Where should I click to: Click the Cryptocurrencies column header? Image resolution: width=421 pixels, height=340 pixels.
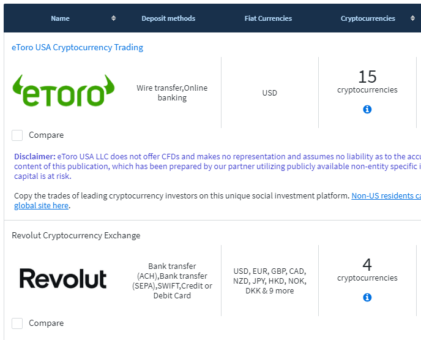pyautogui.click(x=368, y=18)
